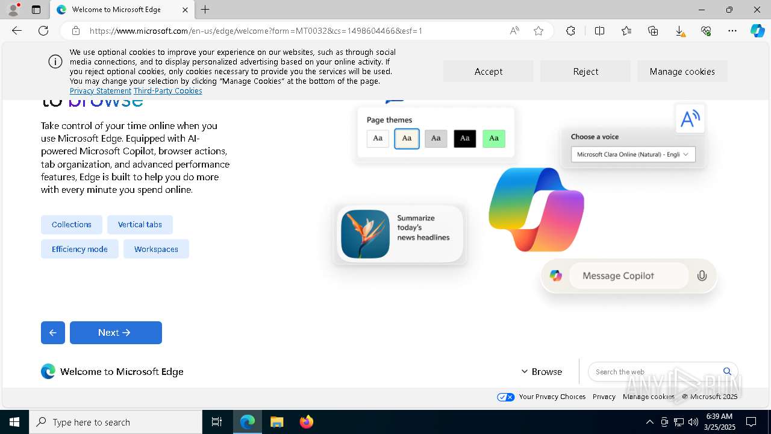The height and width of the screenshot is (434, 771).
Task: Click the cookie banner info icon
Action: (x=55, y=61)
